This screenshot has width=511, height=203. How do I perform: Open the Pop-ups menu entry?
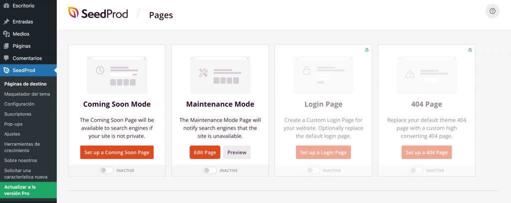13,124
